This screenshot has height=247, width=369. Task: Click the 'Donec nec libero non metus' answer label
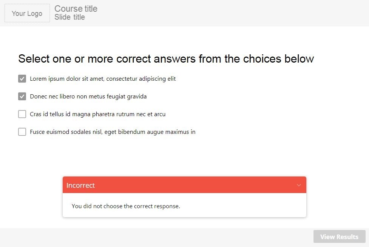(x=88, y=97)
